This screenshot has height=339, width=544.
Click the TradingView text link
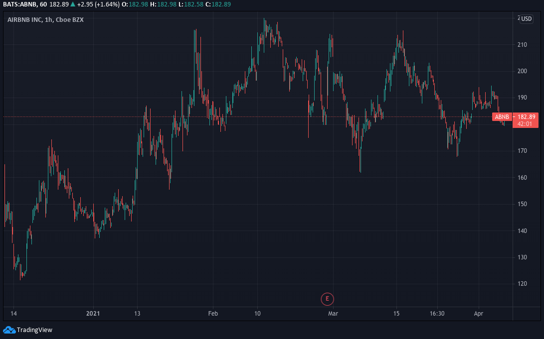click(34, 330)
